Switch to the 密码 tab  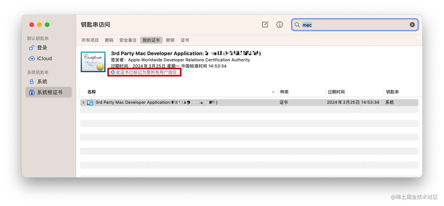109,40
